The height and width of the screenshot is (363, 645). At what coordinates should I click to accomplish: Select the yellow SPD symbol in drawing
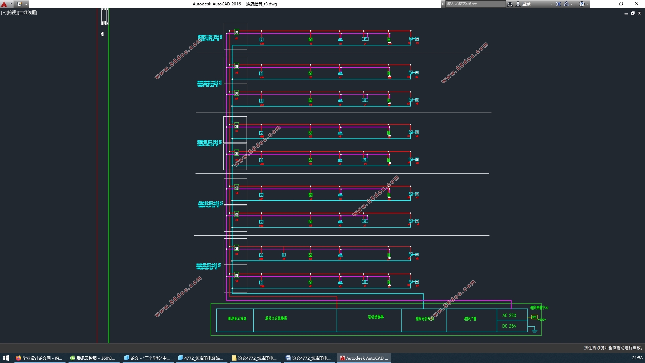coord(534,317)
